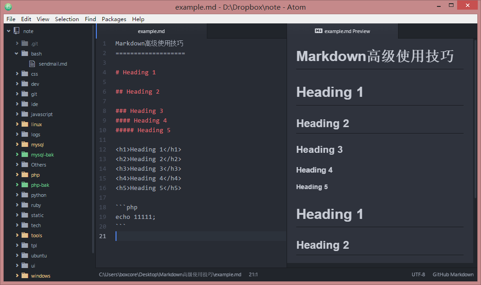Click the ubuntu folder icon
Viewport: 481px width, 285px height.
coord(25,256)
